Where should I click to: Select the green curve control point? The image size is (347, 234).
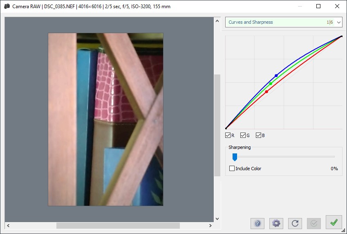tap(271, 84)
